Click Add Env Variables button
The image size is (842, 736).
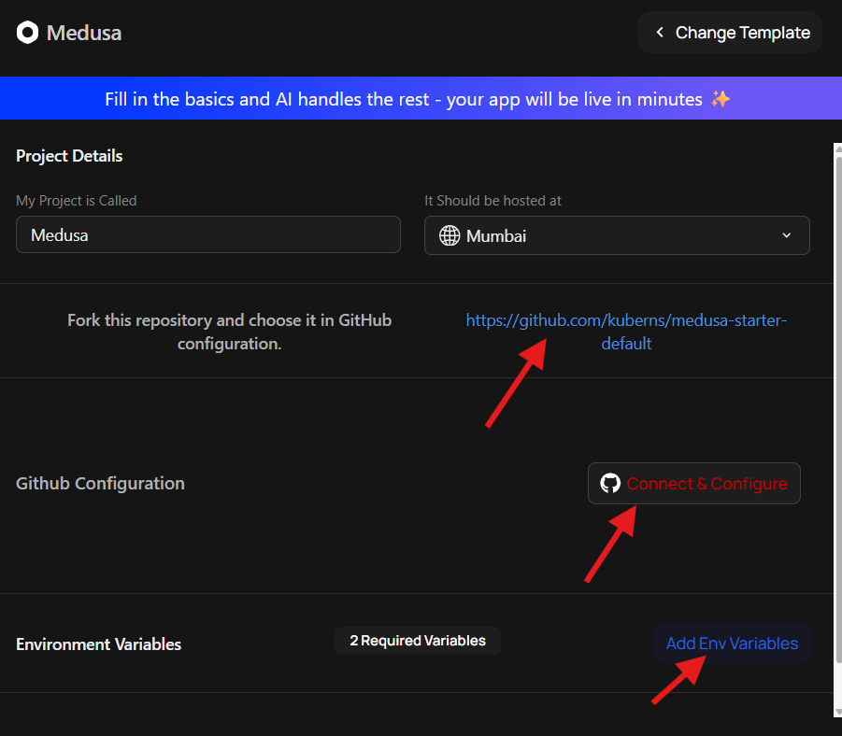732,644
